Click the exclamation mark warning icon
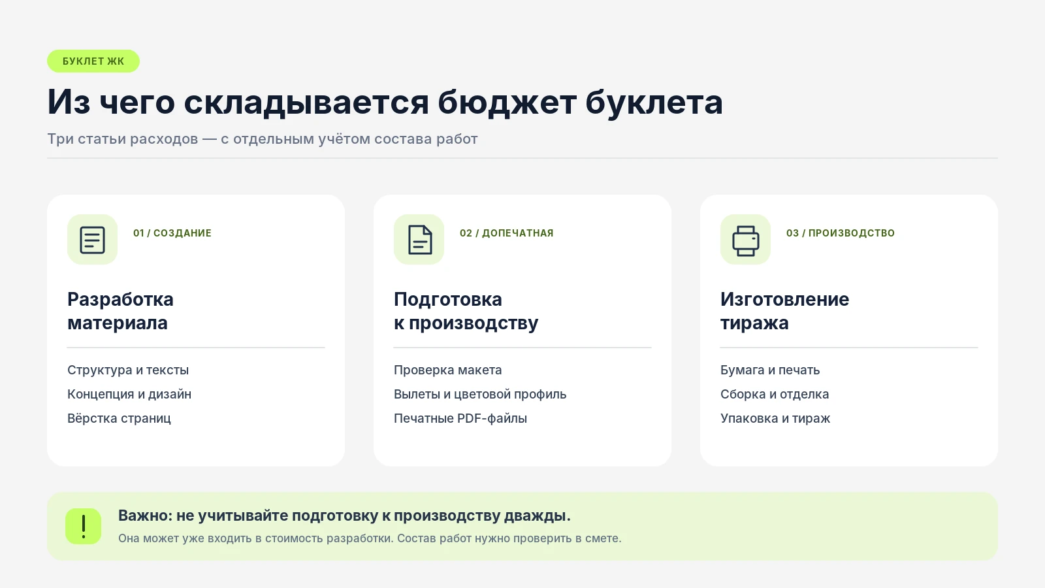1045x588 pixels. [x=83, y=527]
